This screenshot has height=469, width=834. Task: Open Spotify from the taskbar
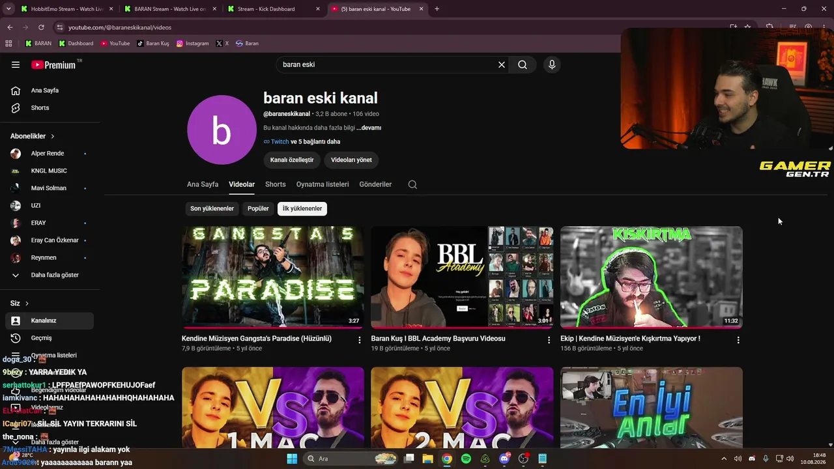coord(466,459)
